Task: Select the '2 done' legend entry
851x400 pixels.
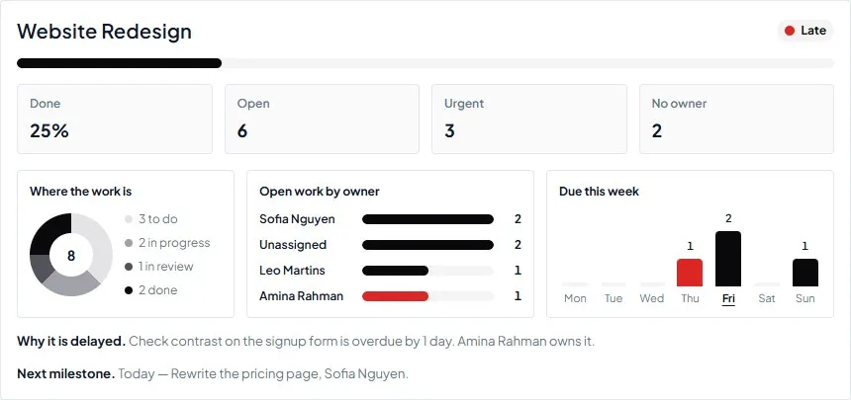Action: pyautogui.click(x=150, y=290)
